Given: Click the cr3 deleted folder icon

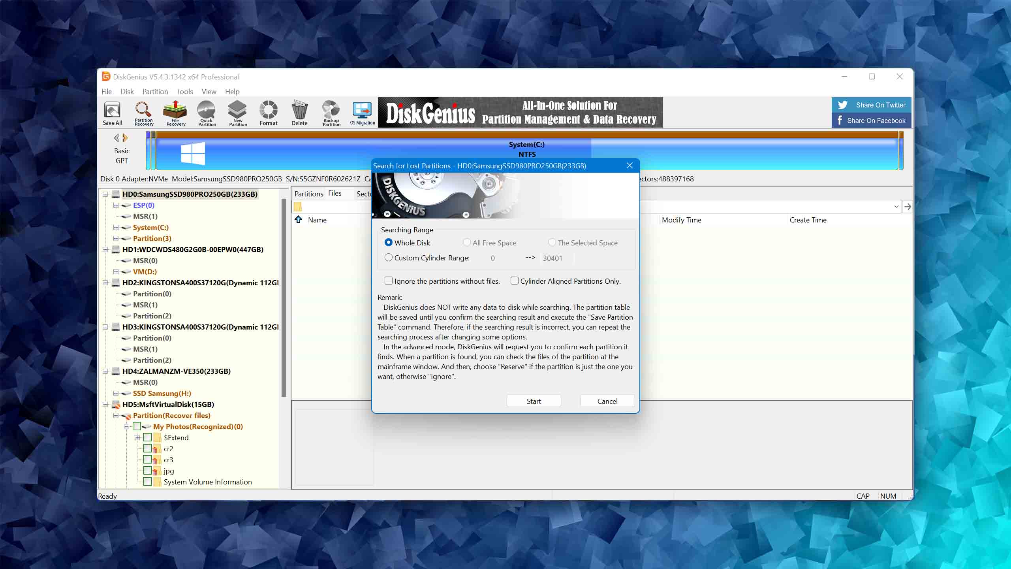Looking at the screenshot, I should 157,460.
